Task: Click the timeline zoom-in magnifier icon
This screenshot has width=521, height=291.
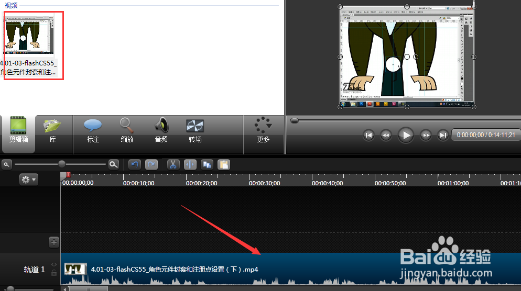Action: tap(114, 164)
